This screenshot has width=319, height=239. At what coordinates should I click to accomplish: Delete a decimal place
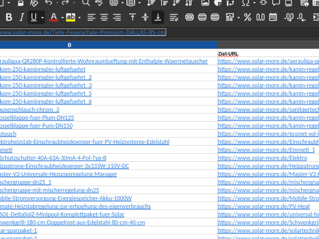(301, 17)
